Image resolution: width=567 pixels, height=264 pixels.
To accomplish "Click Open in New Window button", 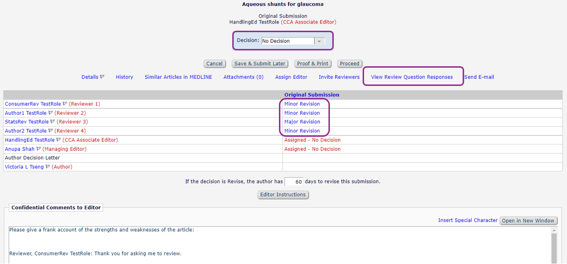I will pos(528,221).
